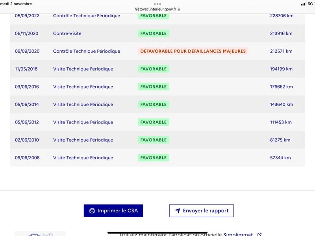Tap the three dots above the address bar

coord(157,4)
